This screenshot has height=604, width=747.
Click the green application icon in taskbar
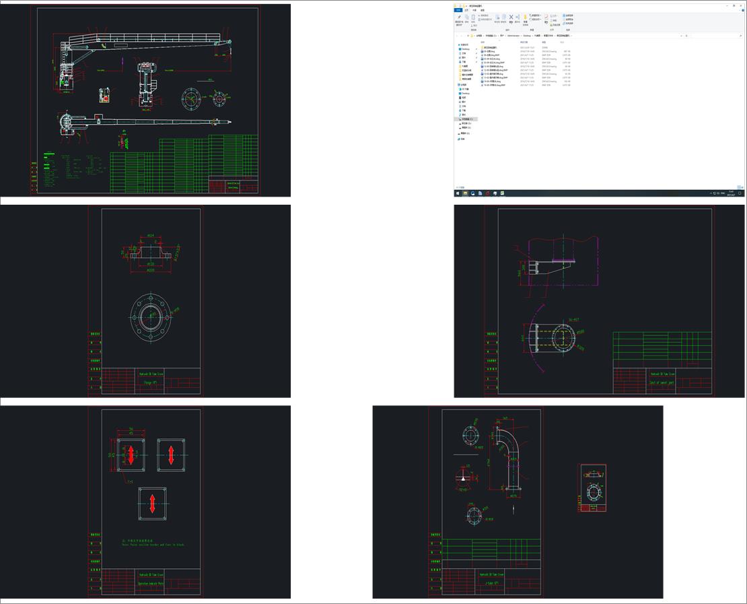coord(502,193)
